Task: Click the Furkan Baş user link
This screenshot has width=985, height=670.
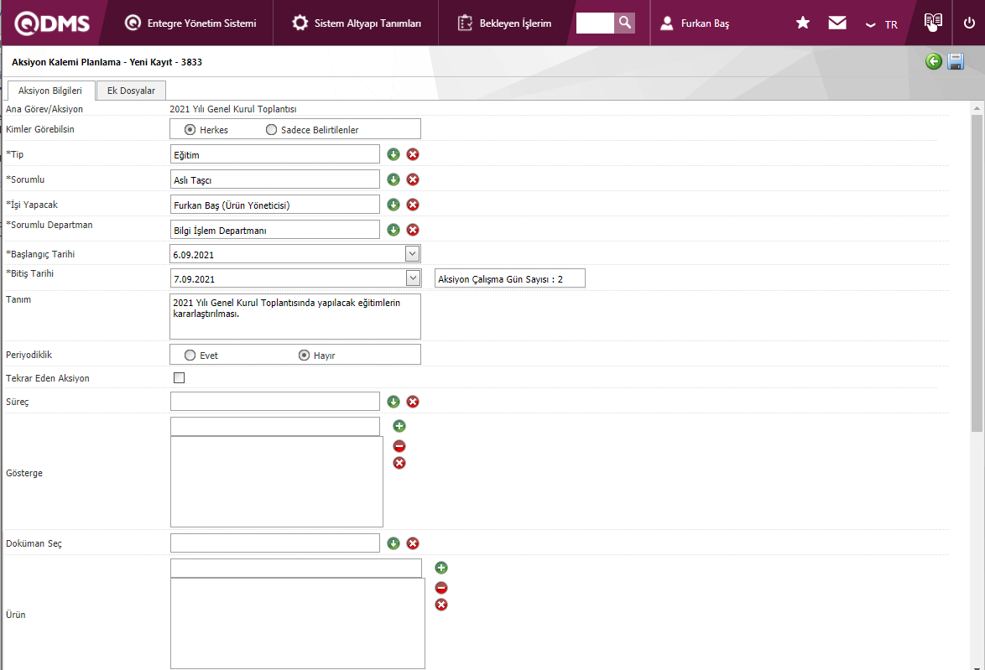Action: [704, 23]
